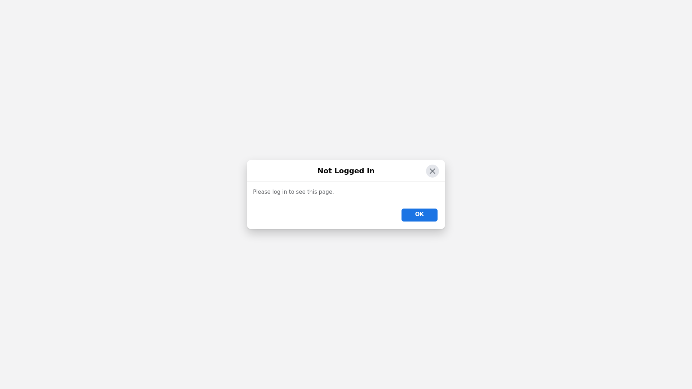Select the circular gray X icon
The image size is (692, 389).
(x=432, y=171)
